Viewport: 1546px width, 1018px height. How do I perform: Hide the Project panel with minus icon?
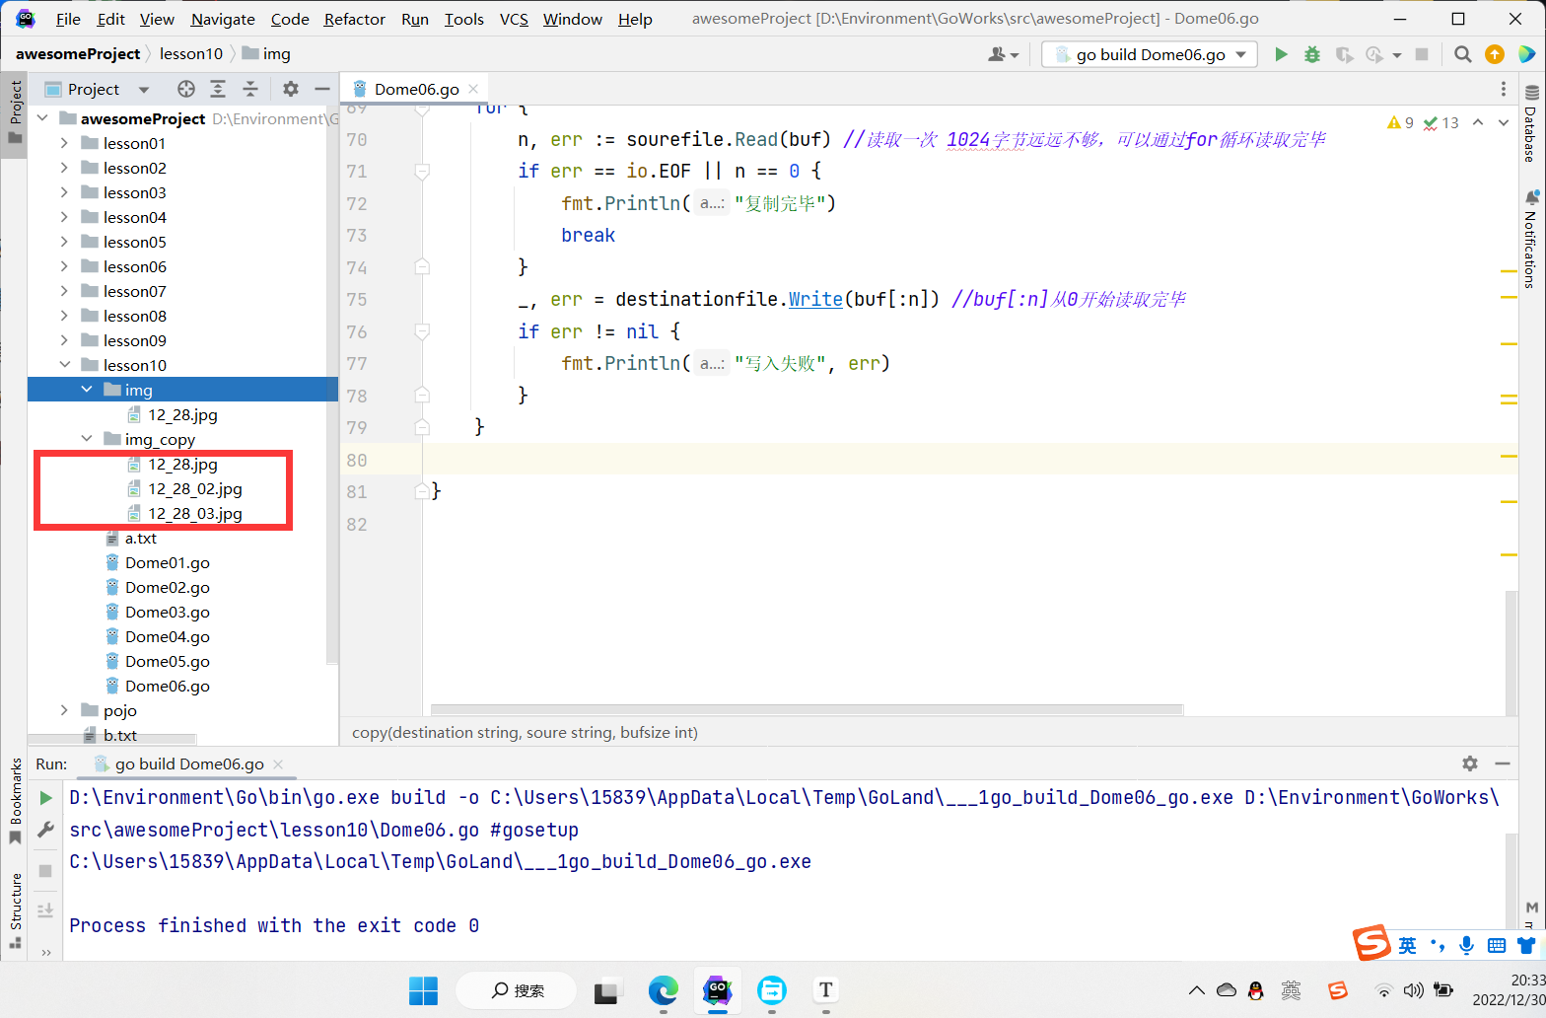pyautogui.click(x=321, y=89)
